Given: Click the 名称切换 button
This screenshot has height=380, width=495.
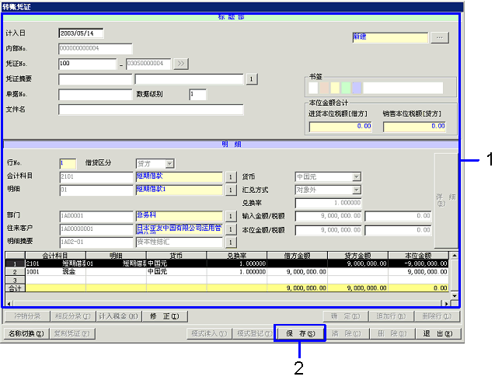Looking at the screenshot, I should pos(26,333).
